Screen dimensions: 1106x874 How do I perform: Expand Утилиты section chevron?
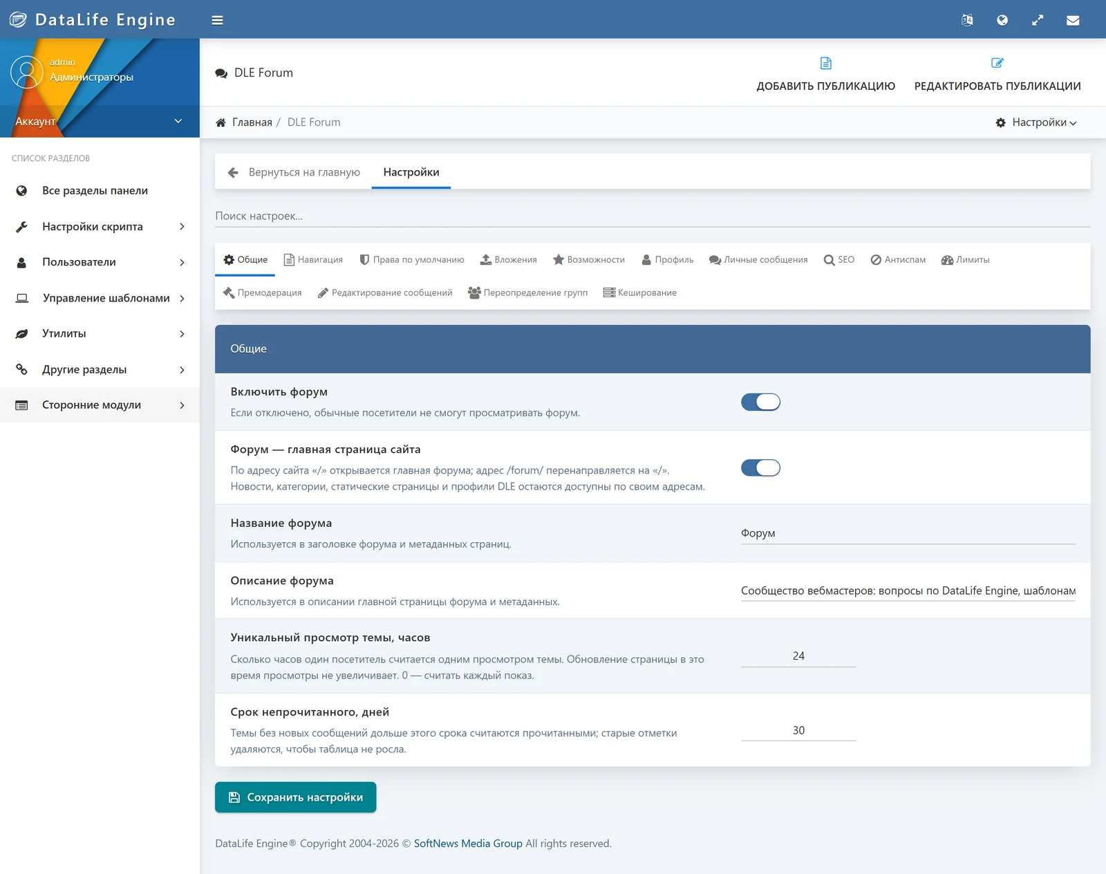pyautogui.click(x=182, y=334)
